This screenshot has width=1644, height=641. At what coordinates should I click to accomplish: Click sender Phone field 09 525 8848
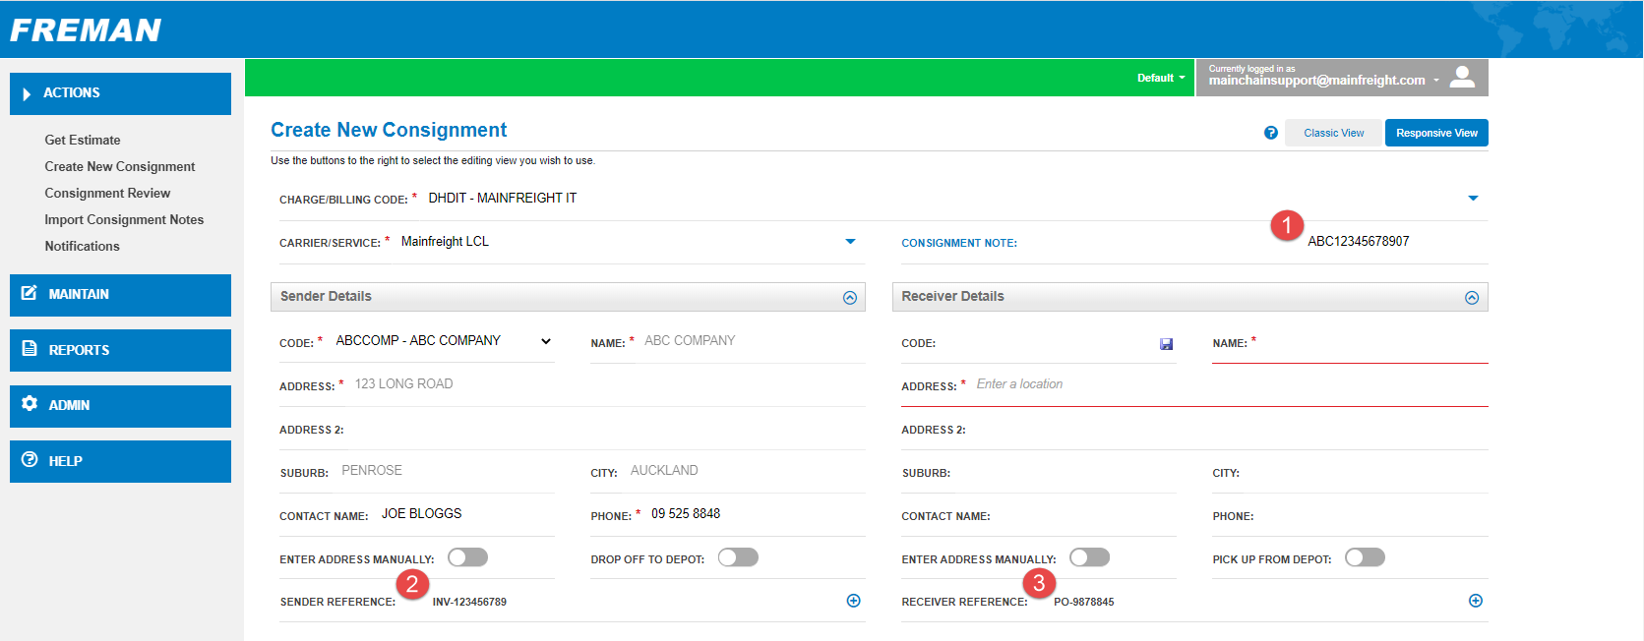[756, 514]
